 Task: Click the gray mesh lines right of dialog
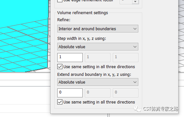(181, 35)
